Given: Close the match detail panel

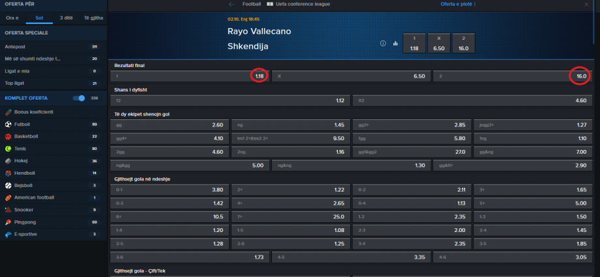Looking at the screenshot, I should [586, 4].
